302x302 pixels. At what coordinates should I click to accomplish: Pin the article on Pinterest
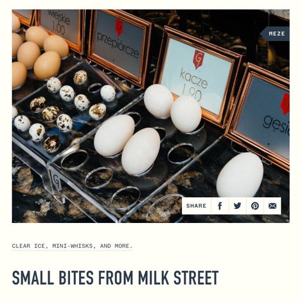255,206
